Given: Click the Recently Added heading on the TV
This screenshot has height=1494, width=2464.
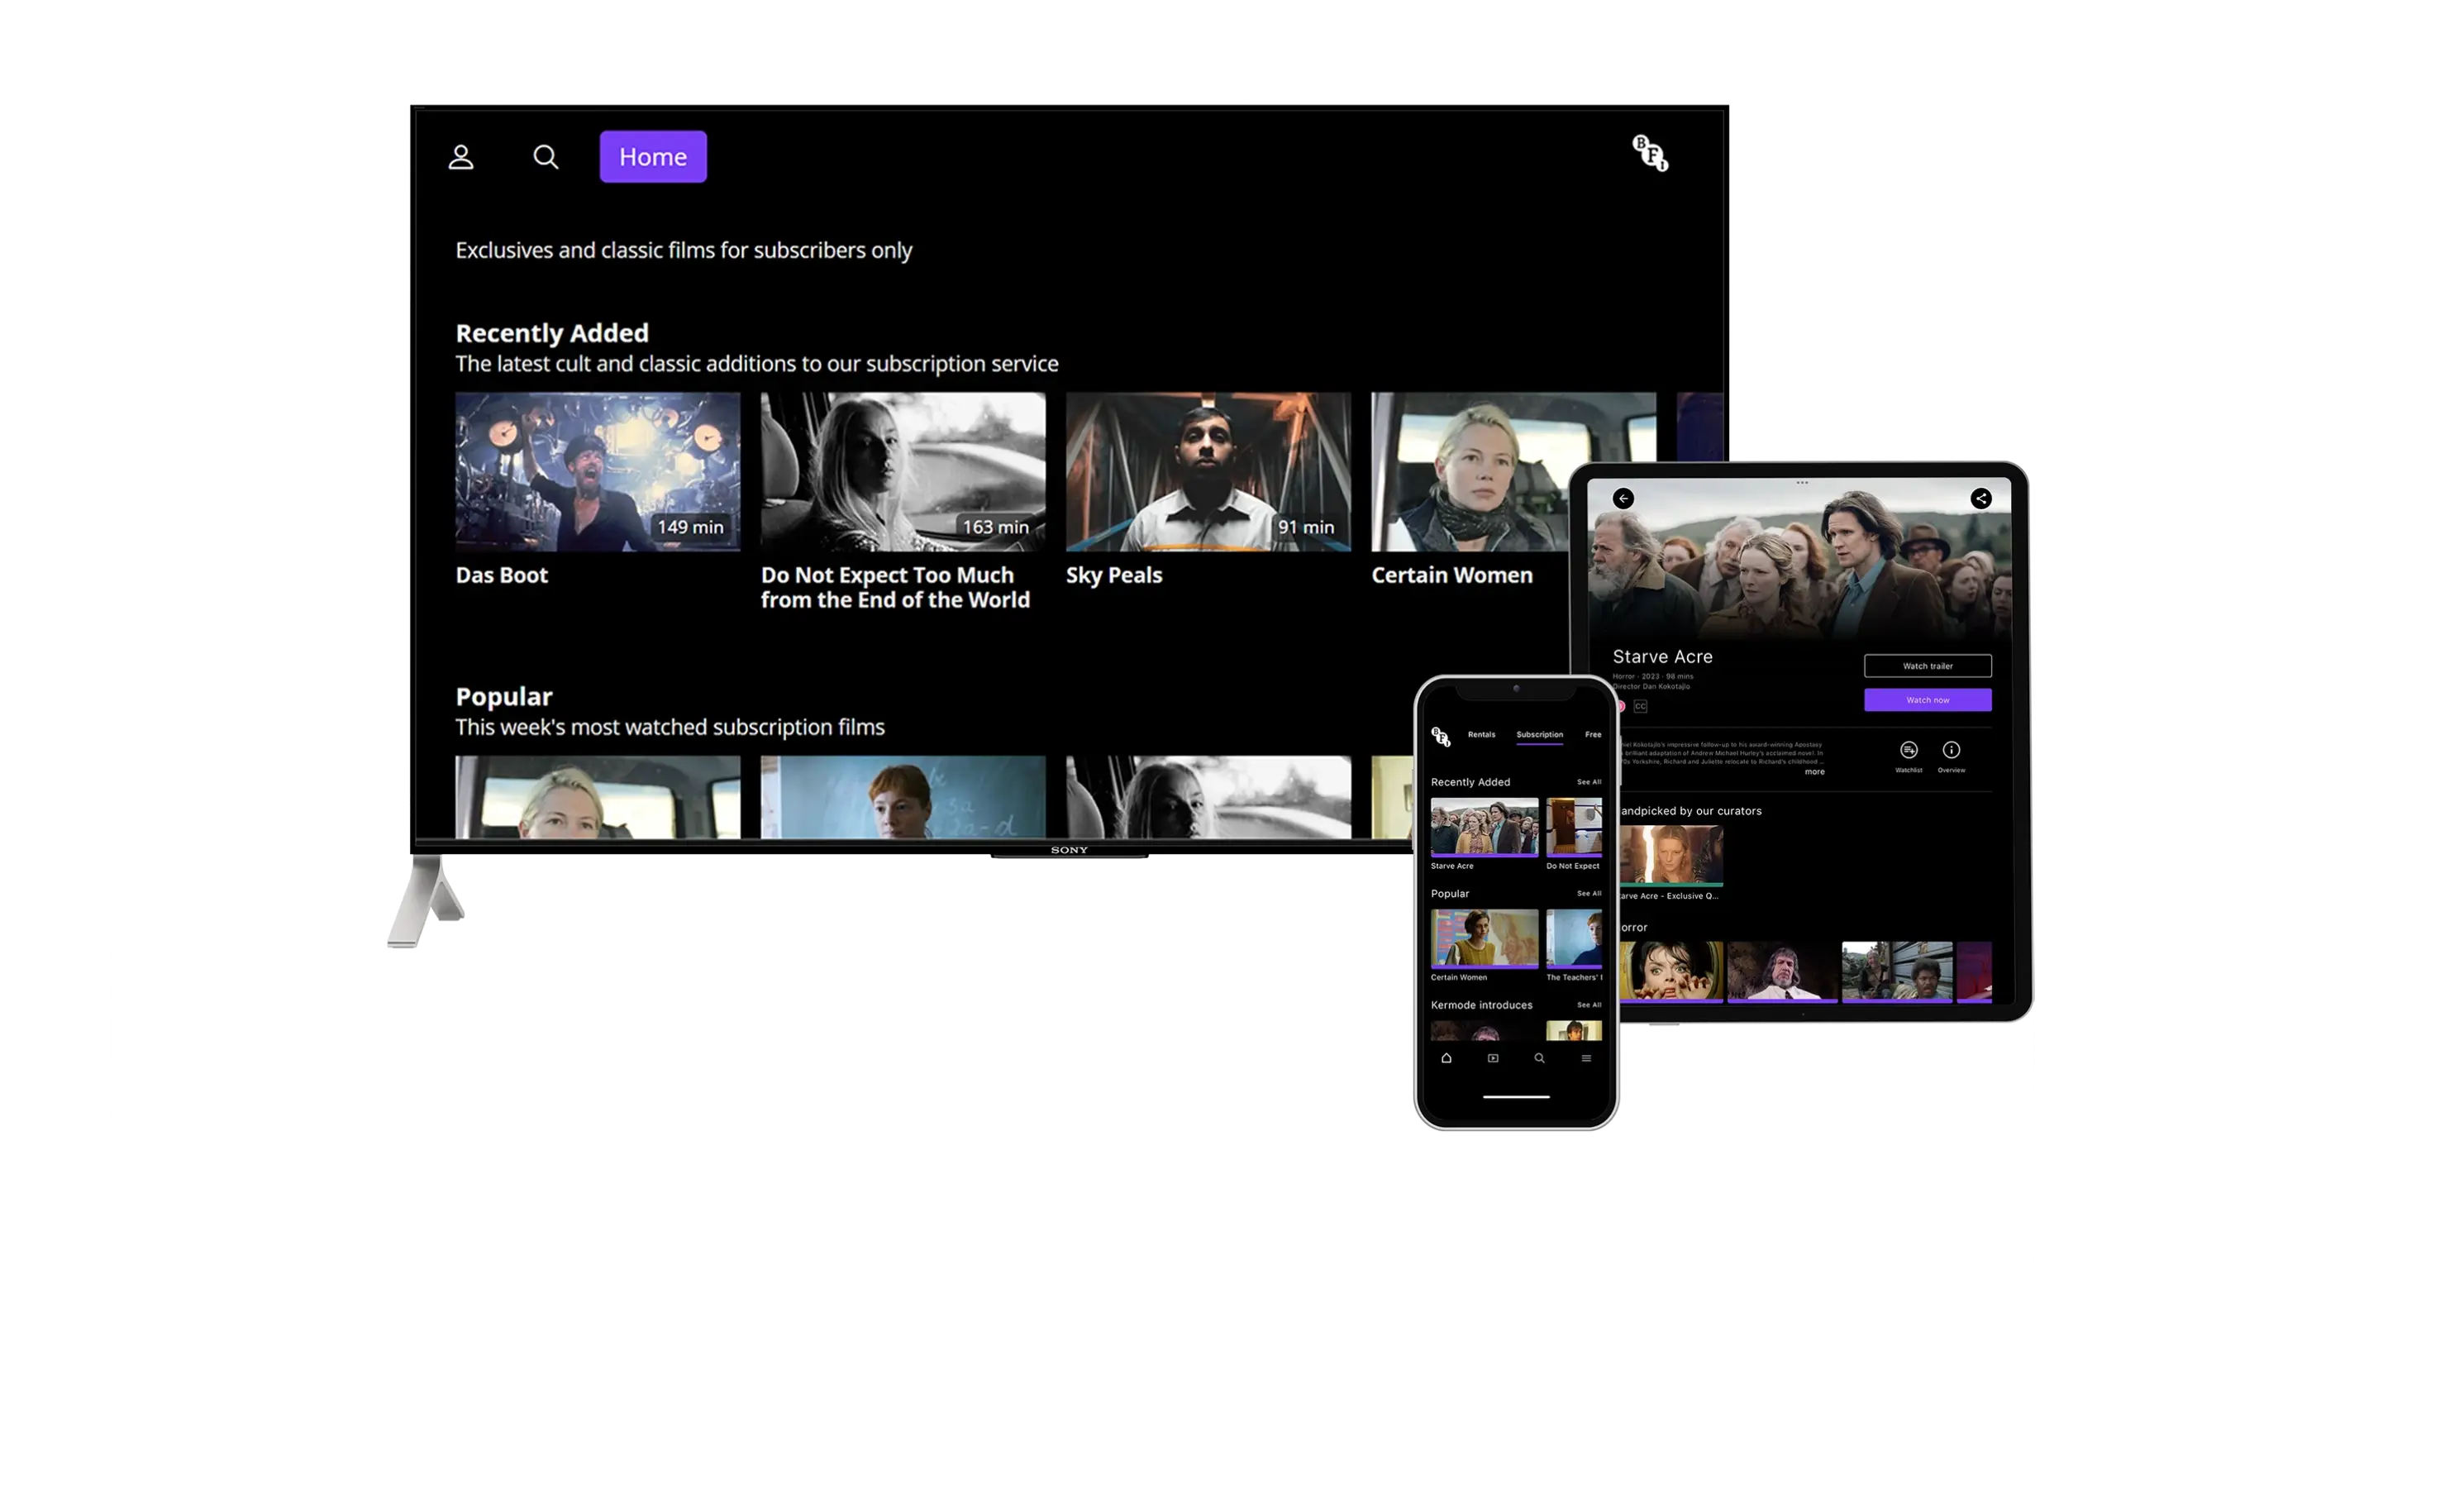Looking at the screenshot, I should (x=552, y=333).
